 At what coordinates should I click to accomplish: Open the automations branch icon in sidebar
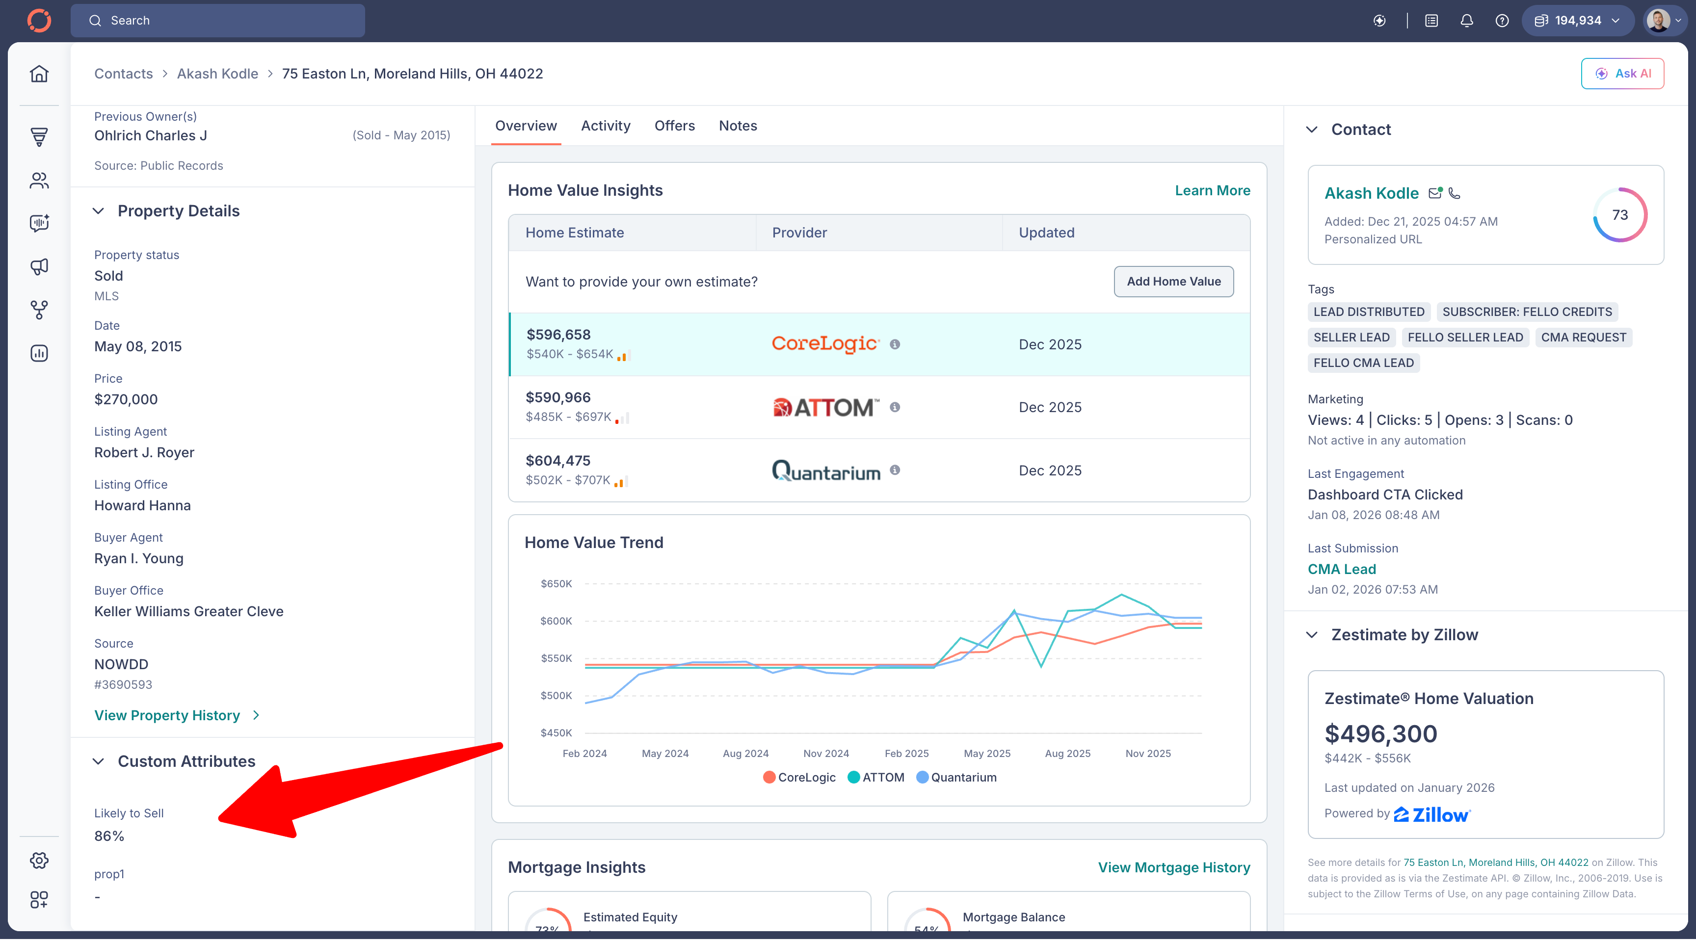point(39,310)
